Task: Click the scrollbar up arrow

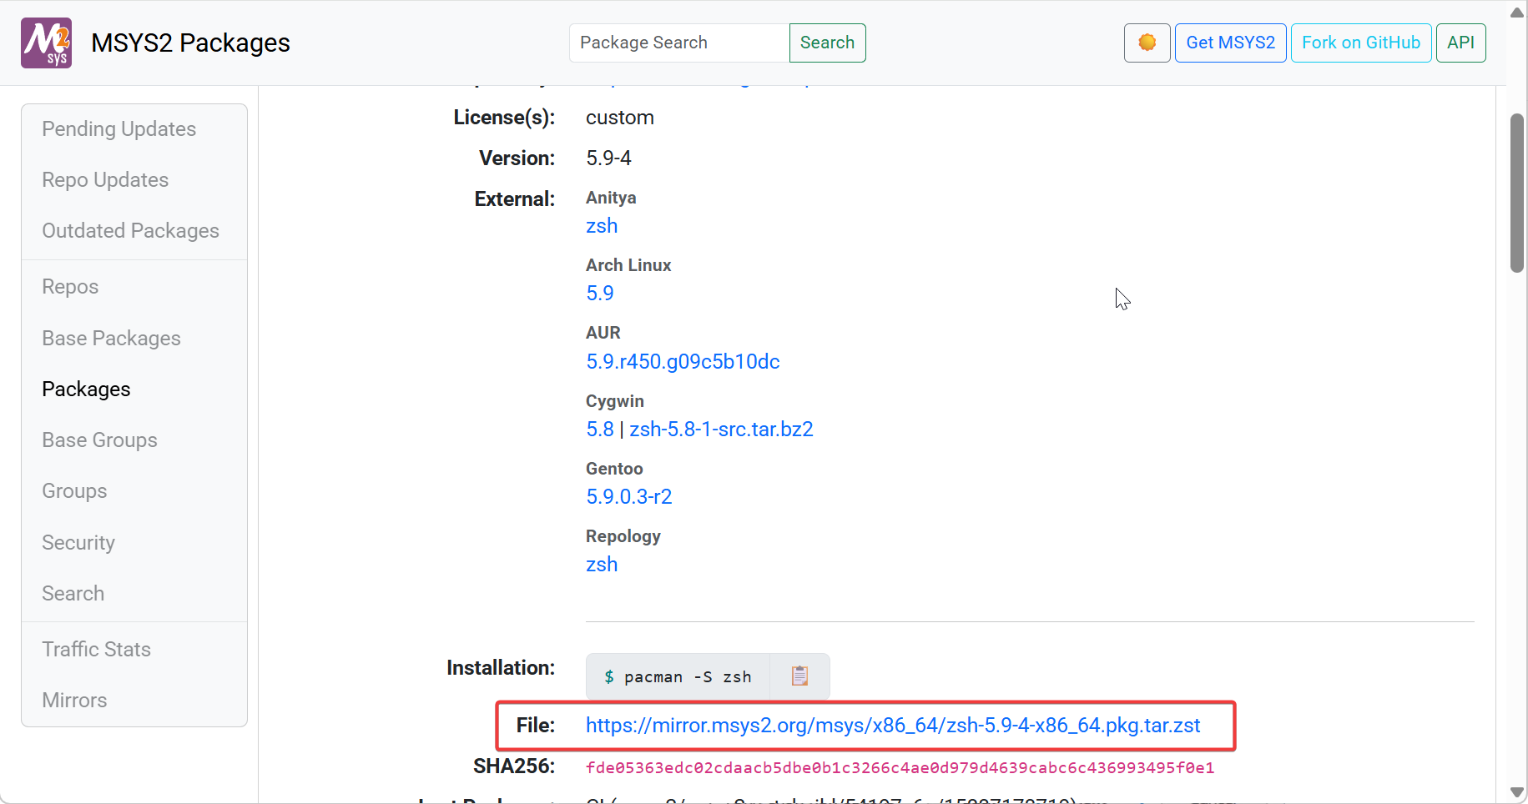Action: (x=1516, y=12)
